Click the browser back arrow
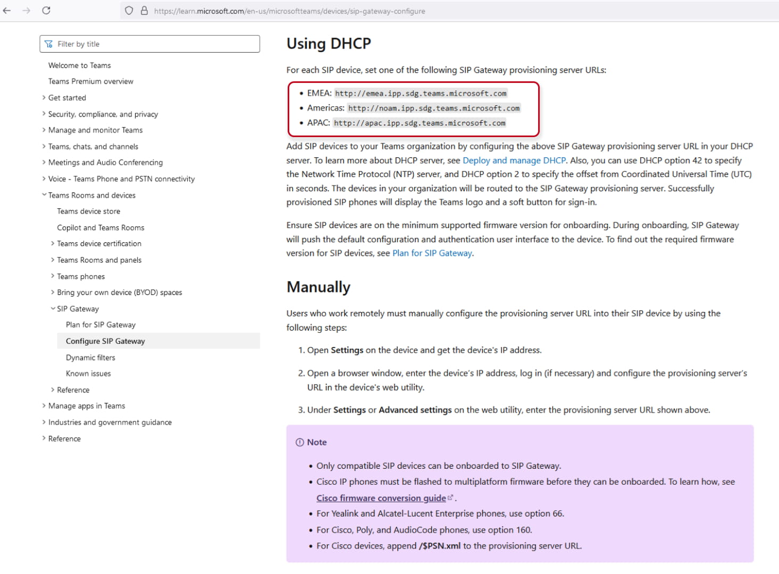This screenshot has width=779, height=574. point(7,11)
